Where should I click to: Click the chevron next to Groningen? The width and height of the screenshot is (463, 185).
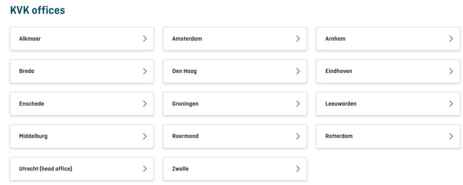point(298,104)
